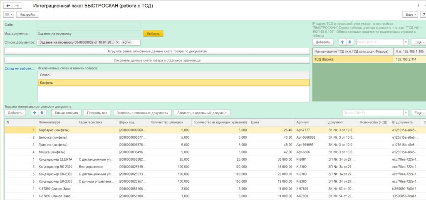Open the top Еще dropdown menu
The width and height of the screenshot is (426, 200).
click(409, 15)
